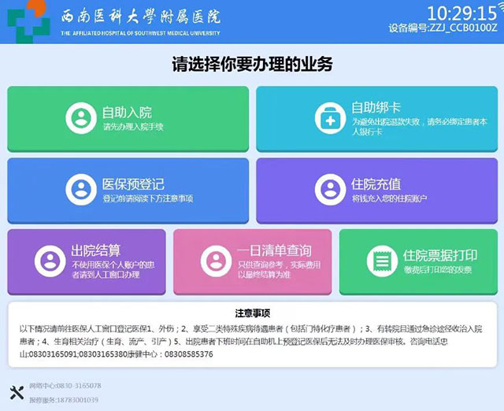Click 出院结算 note about 医保个人账户
Screen dimensions: 504x411
113,269
